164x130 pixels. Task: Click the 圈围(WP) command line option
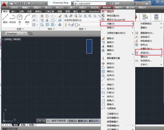click(x=83, y=121)
